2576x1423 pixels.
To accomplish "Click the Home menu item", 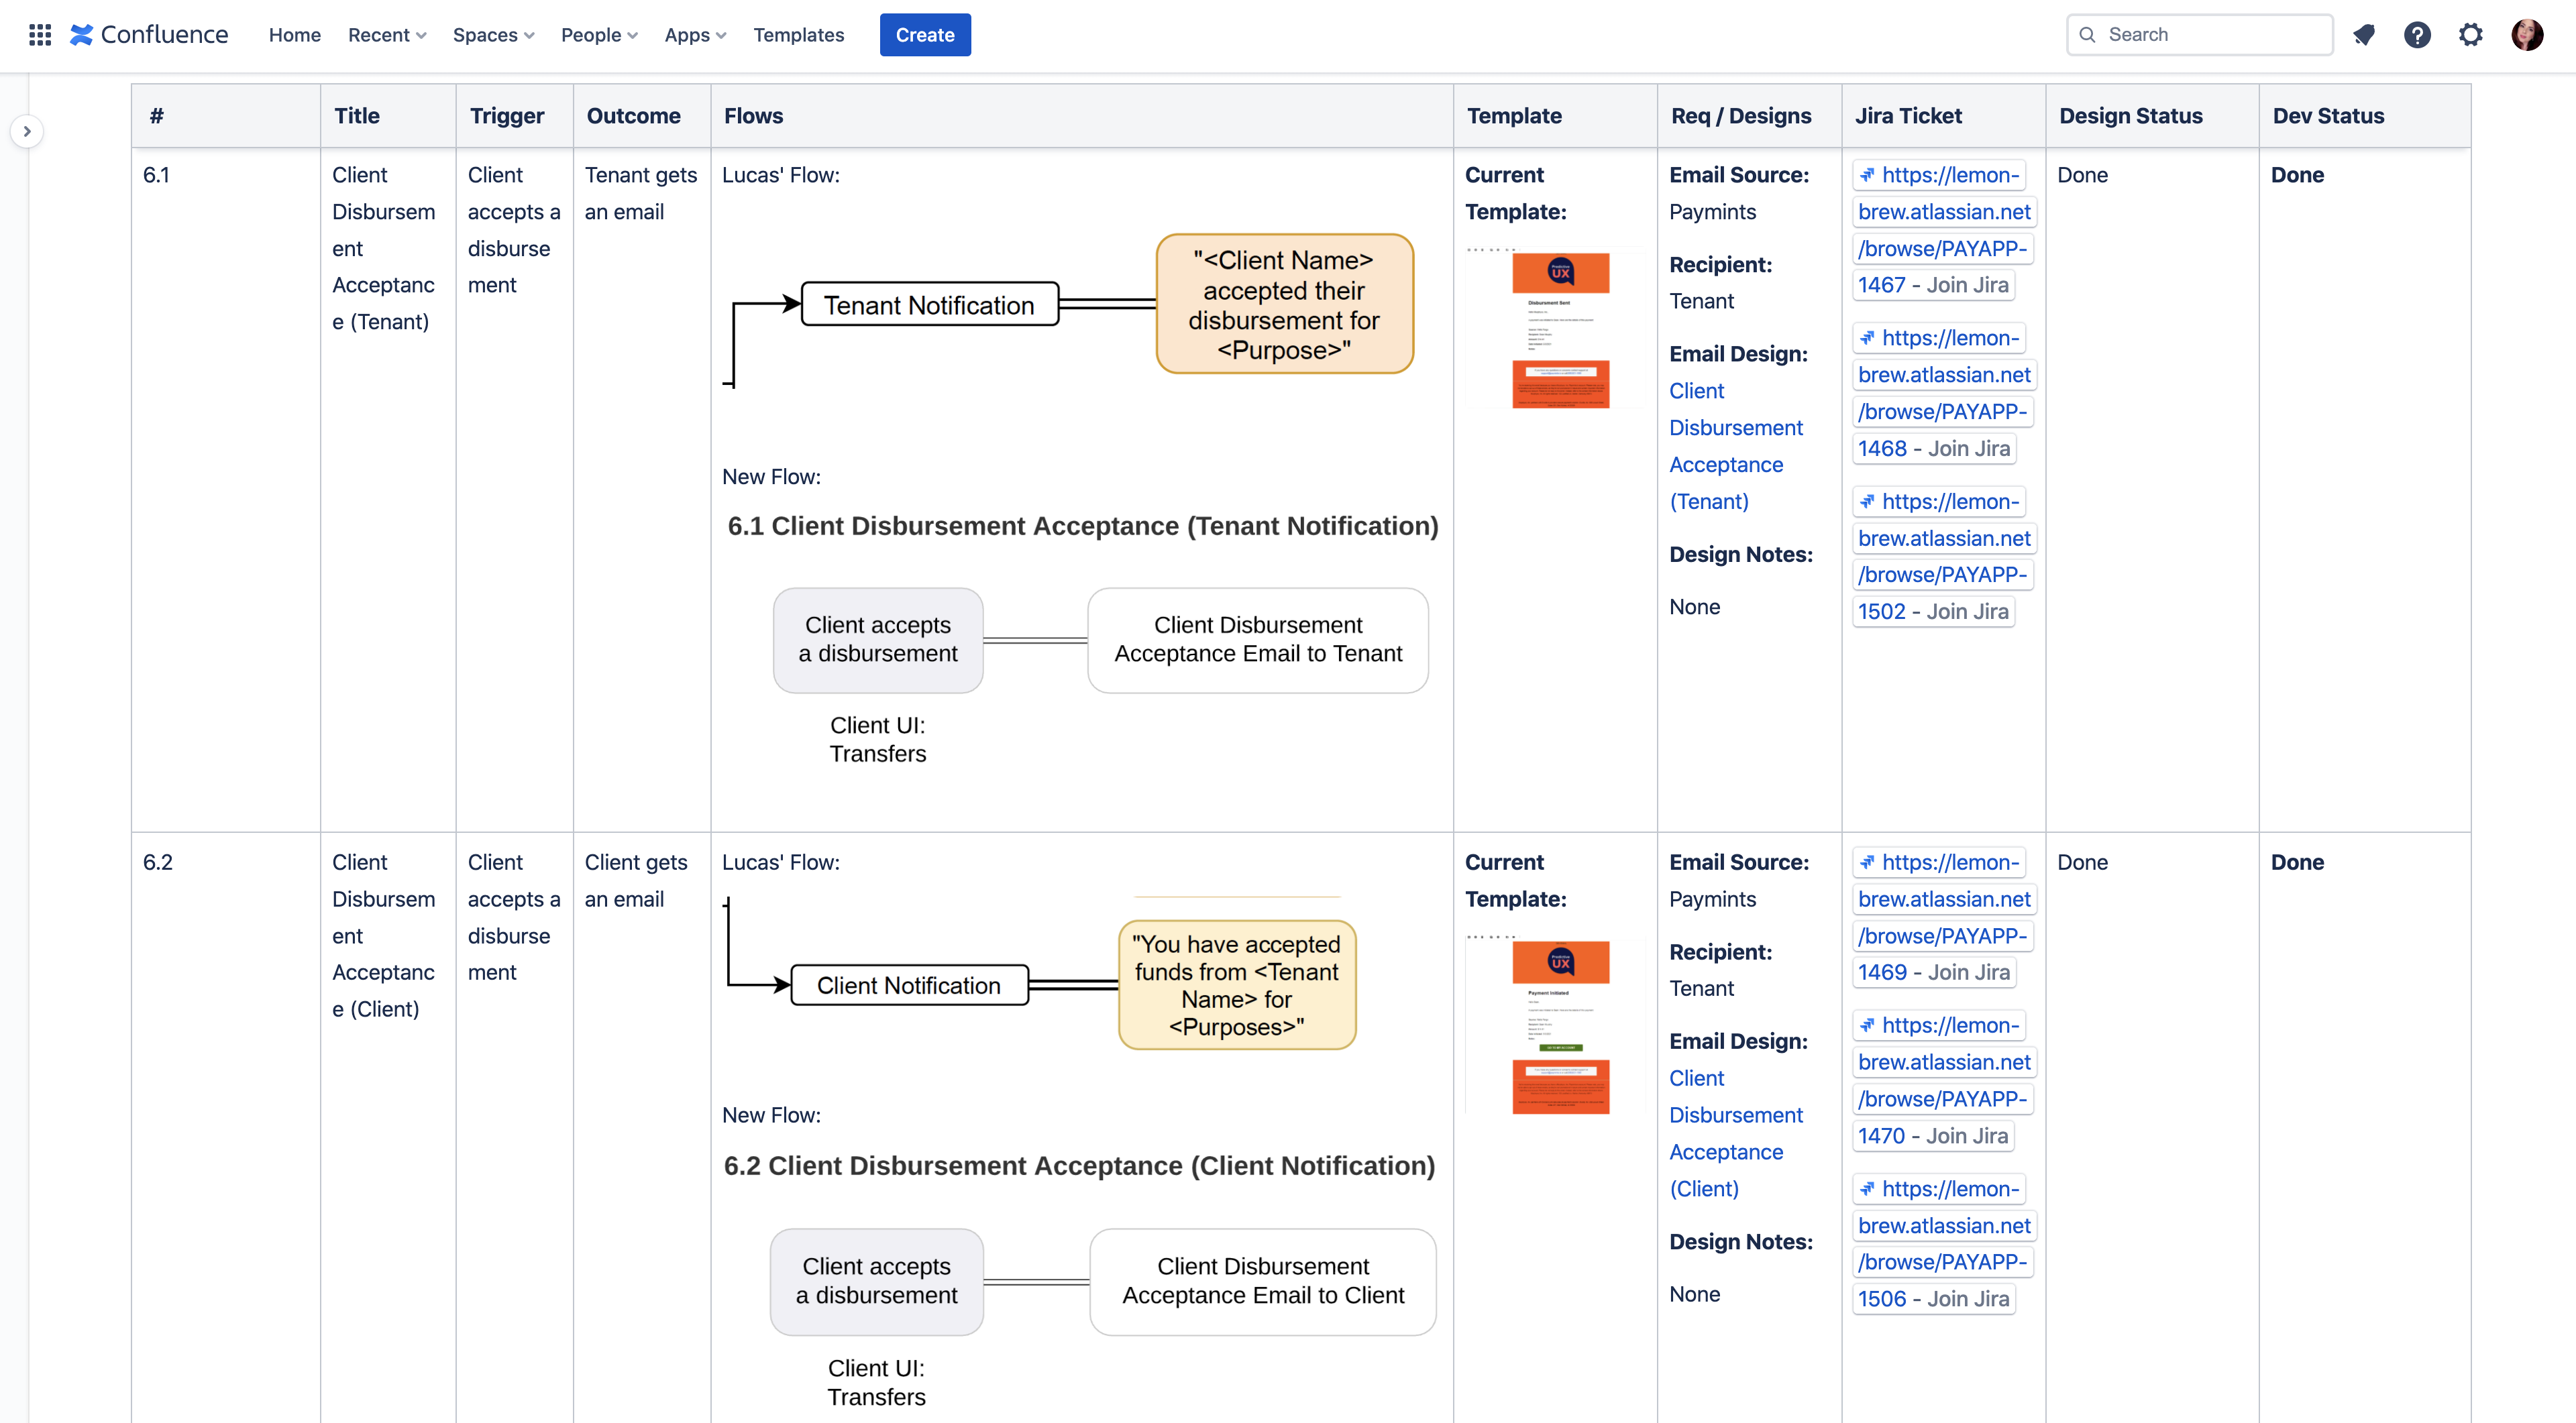I will coord(294,35).
